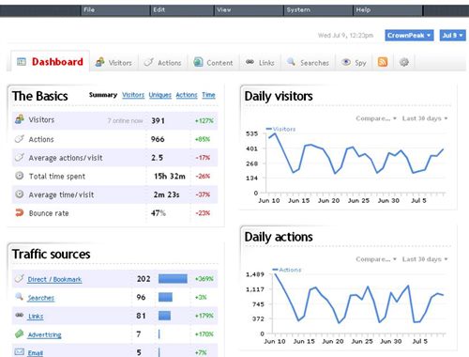Switch to the Visitors tab
The height and width of the screenshot is (357, 469).
[x=113, y=62]
